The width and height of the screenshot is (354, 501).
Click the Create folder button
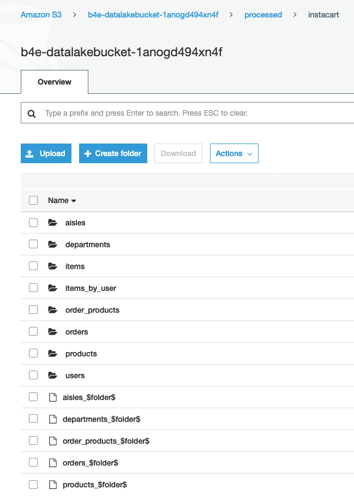tap(113, 153)
